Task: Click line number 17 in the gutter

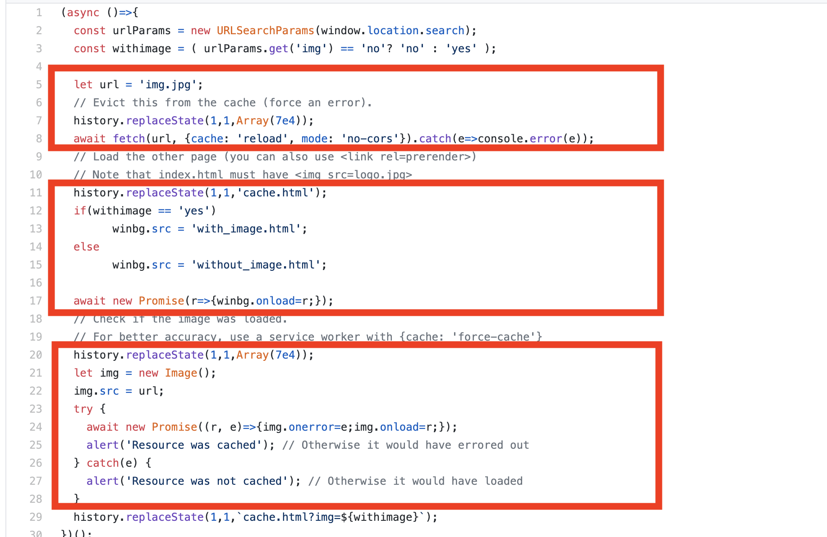Action: pyautogui.click(x=36, y=301)
